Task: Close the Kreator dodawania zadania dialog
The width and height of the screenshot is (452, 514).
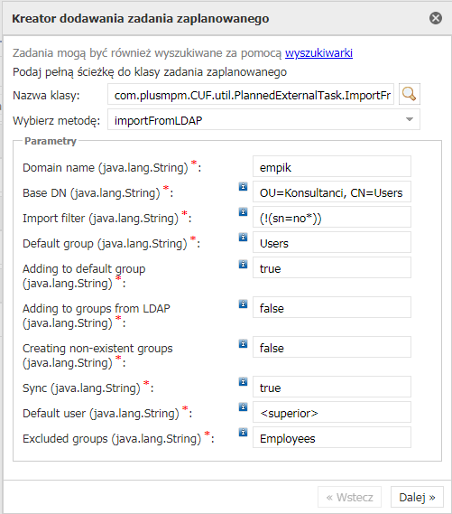Action: click(436, 18)
